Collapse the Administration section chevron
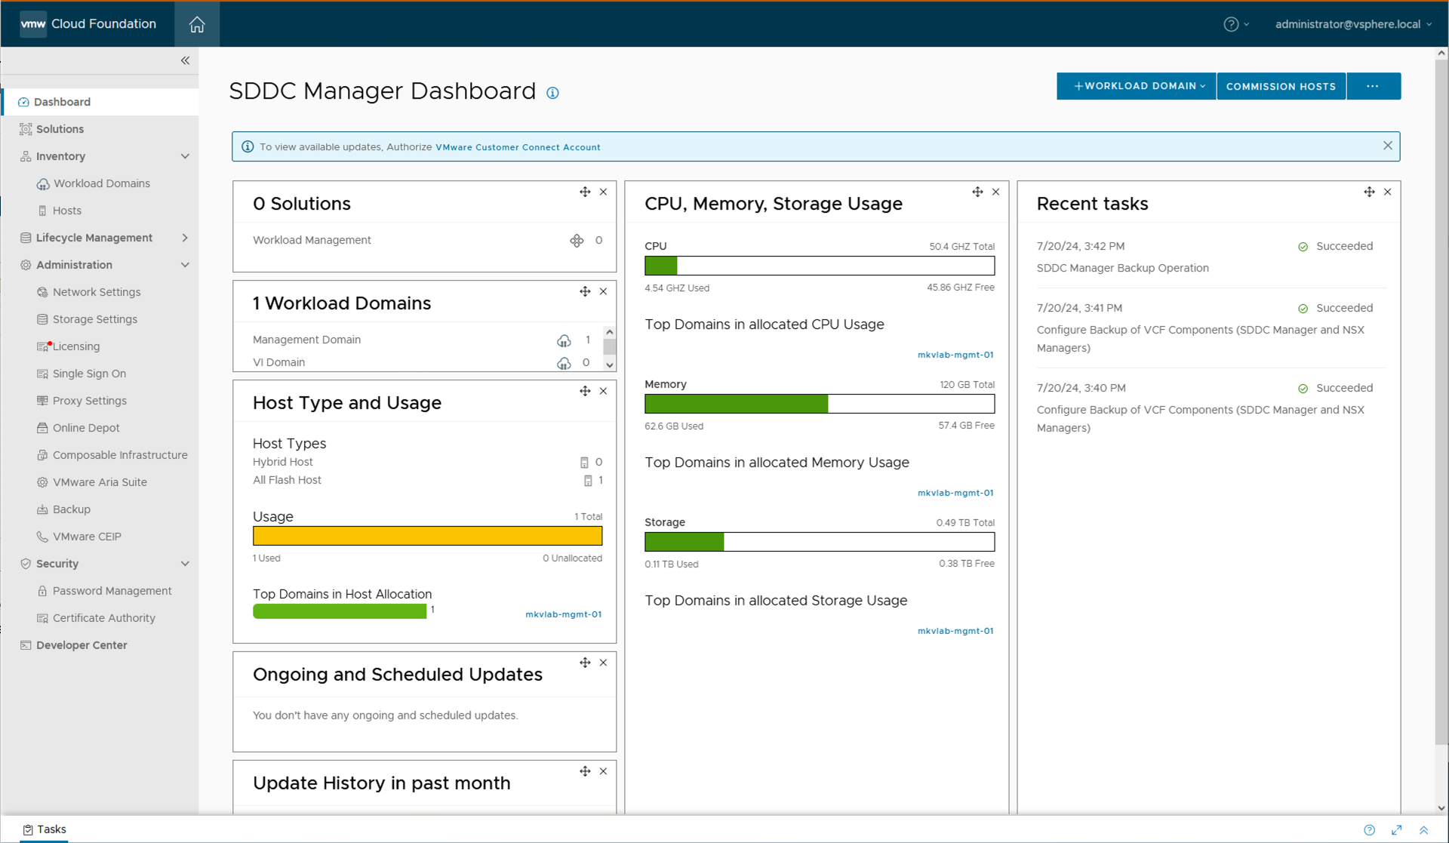 [x=186, y=265]
